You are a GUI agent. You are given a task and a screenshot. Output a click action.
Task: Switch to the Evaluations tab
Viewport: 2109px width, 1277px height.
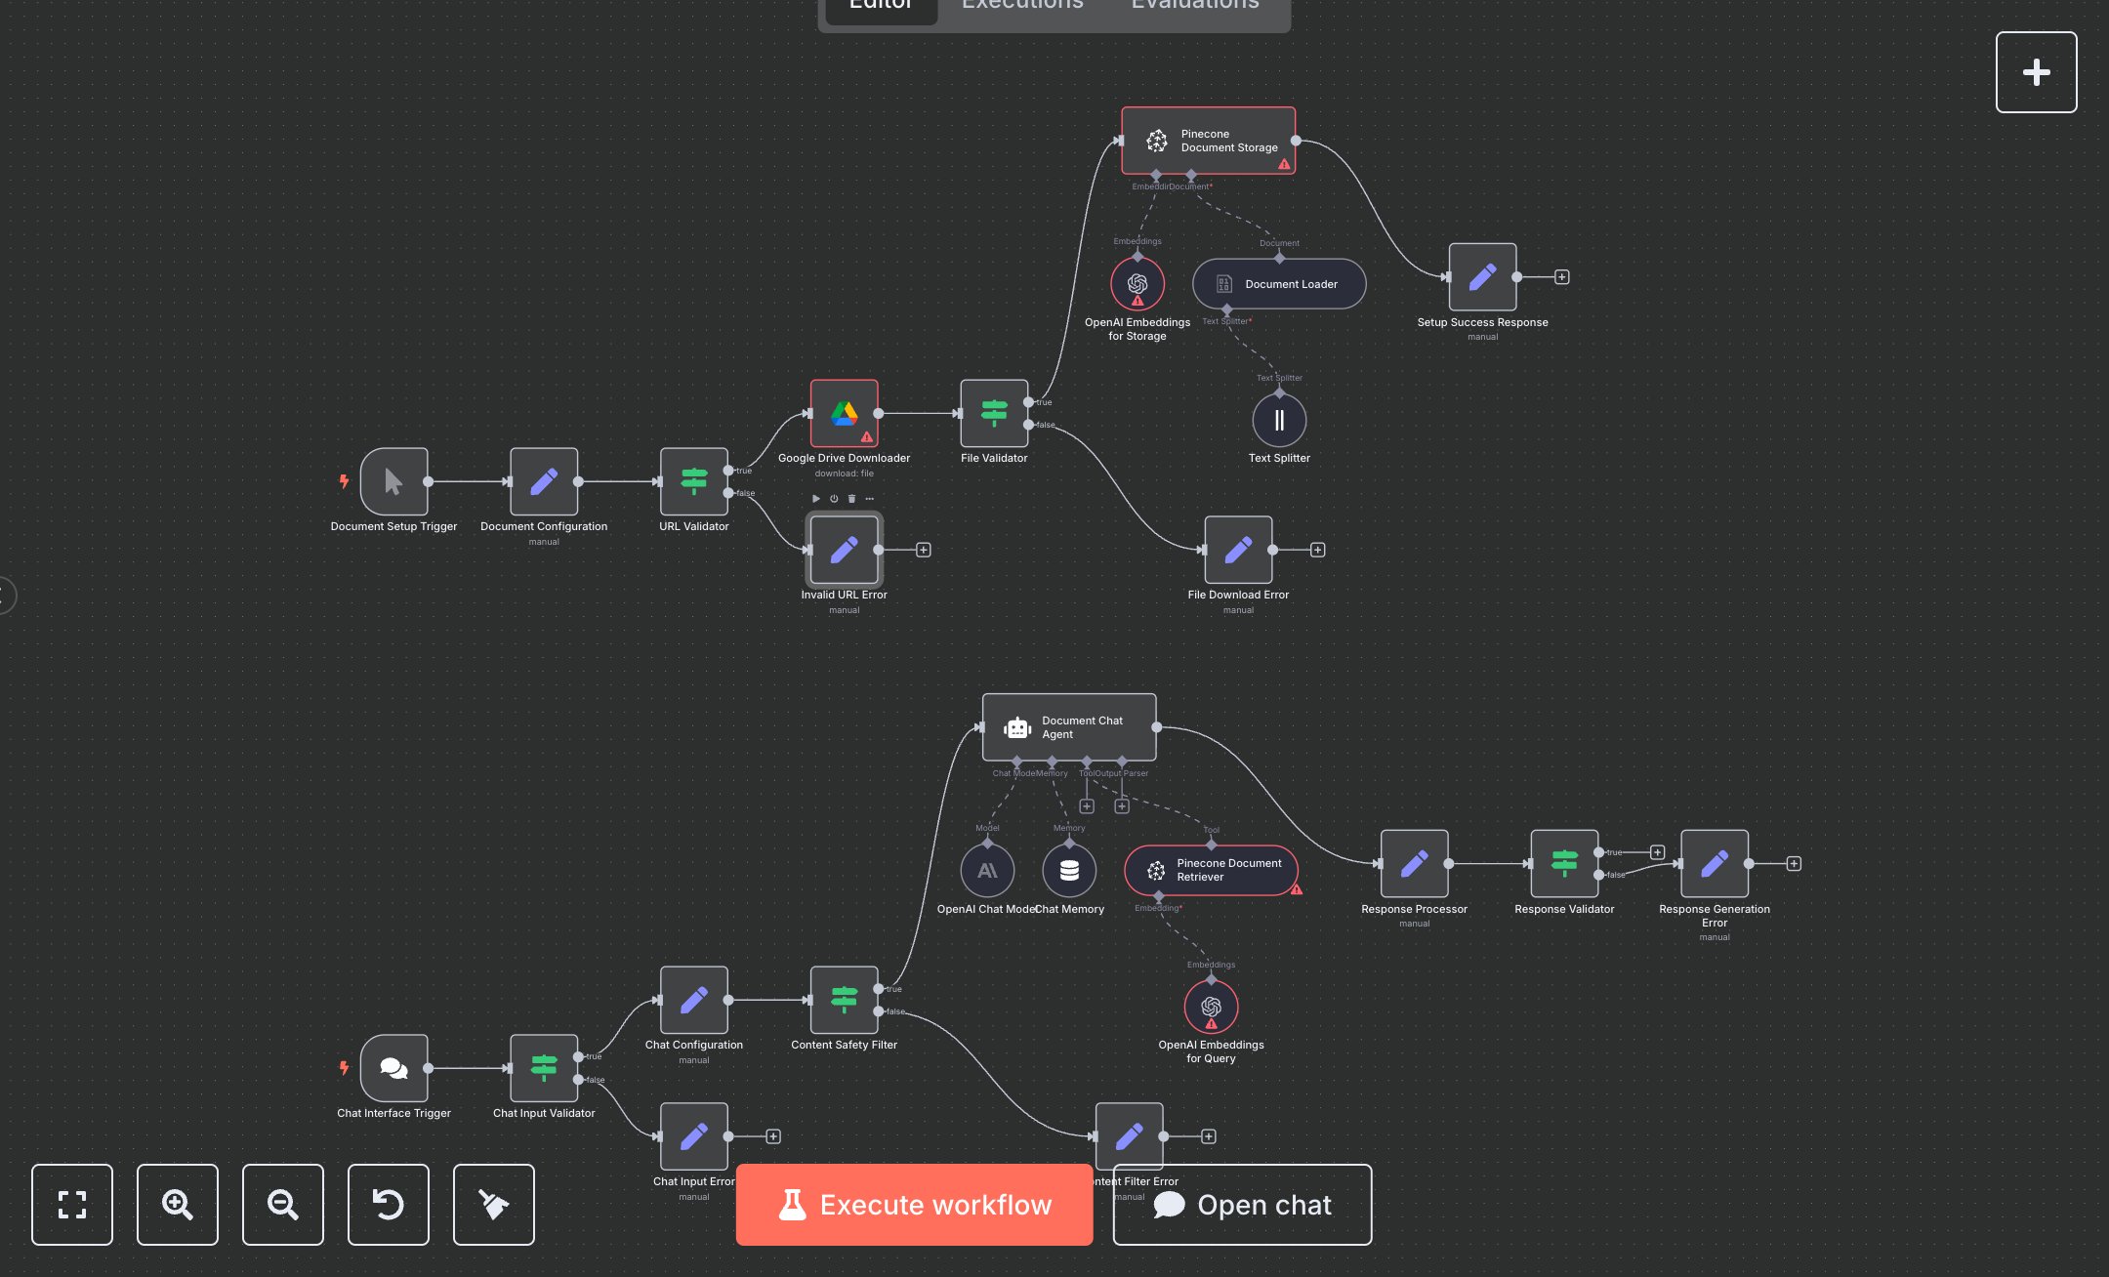coord(1193,7)
